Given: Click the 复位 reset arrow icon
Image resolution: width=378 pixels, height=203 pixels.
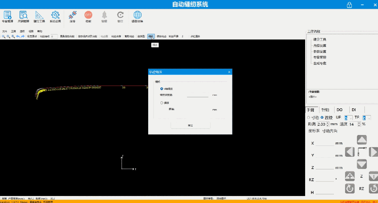Looking at the screenshot, I should pos(120,15).
